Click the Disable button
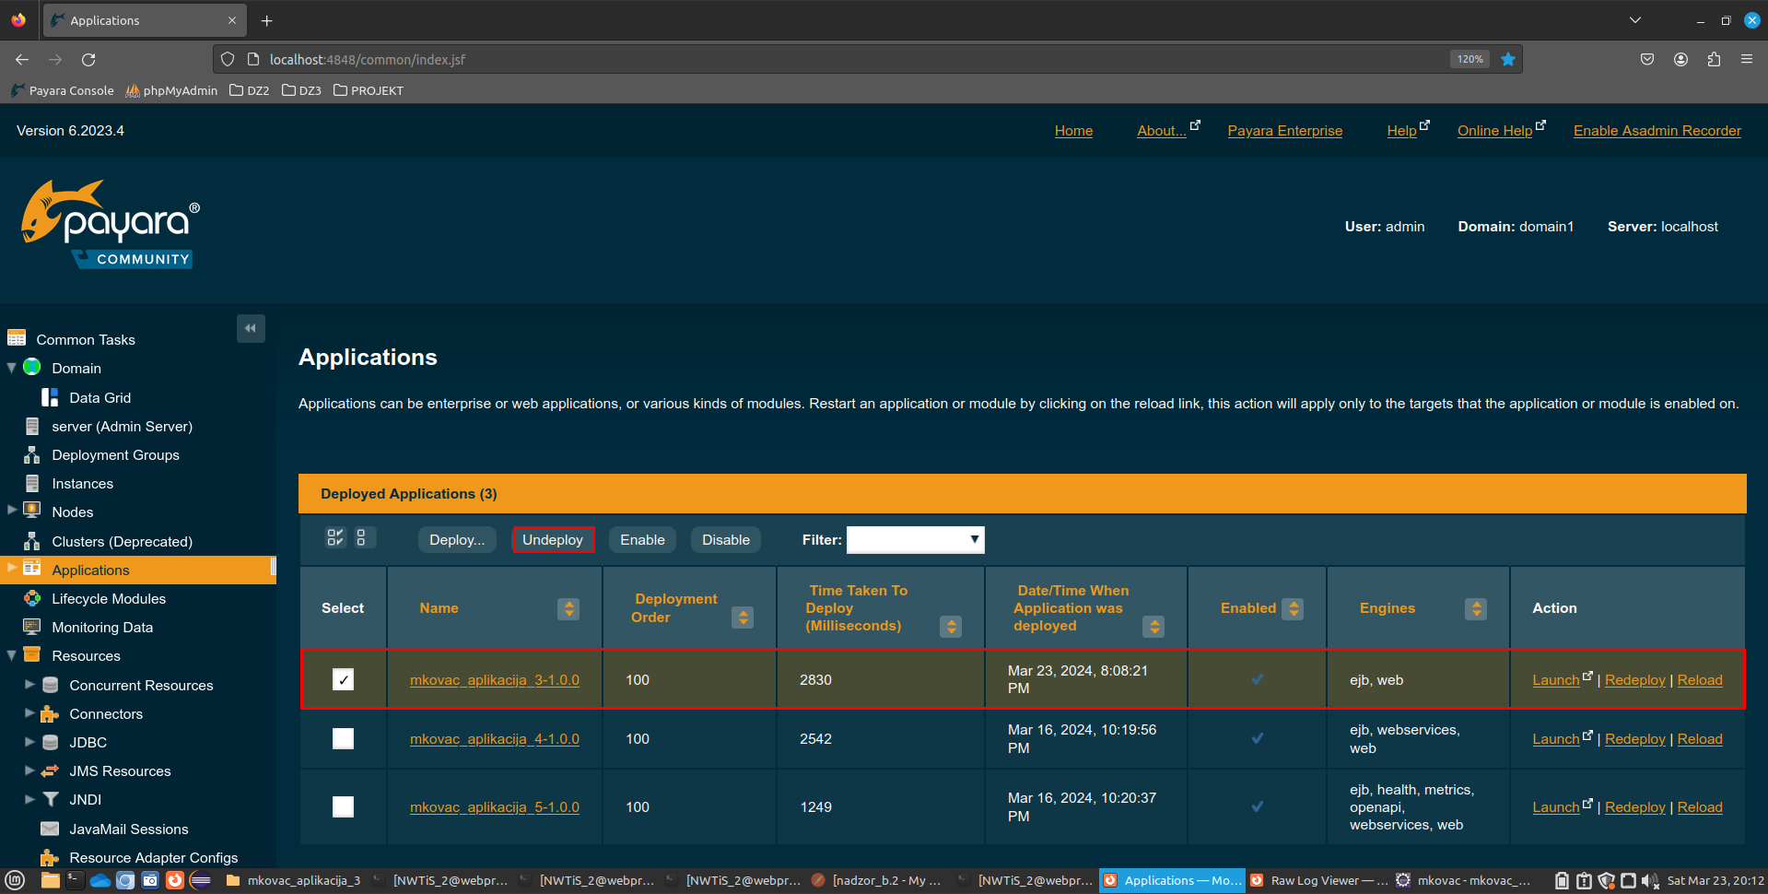The height and width of the screenshot is (894, 1768). click(726, 539)
